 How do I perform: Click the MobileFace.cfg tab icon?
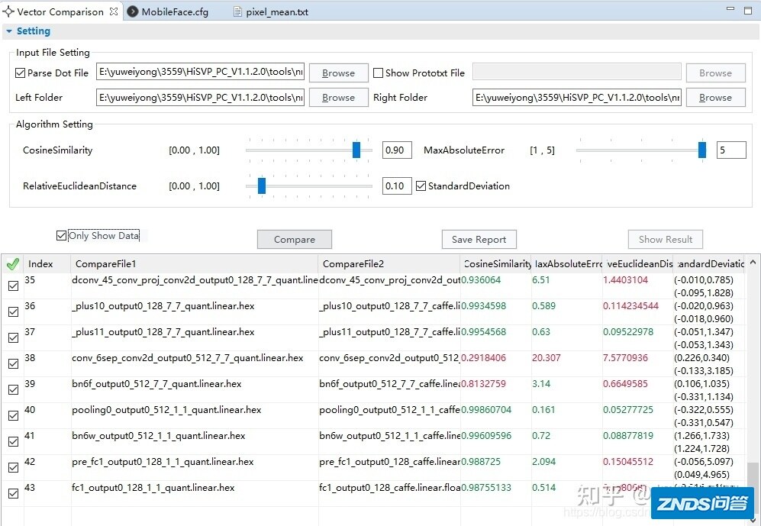pyautogui.click(x=133, y=11)
